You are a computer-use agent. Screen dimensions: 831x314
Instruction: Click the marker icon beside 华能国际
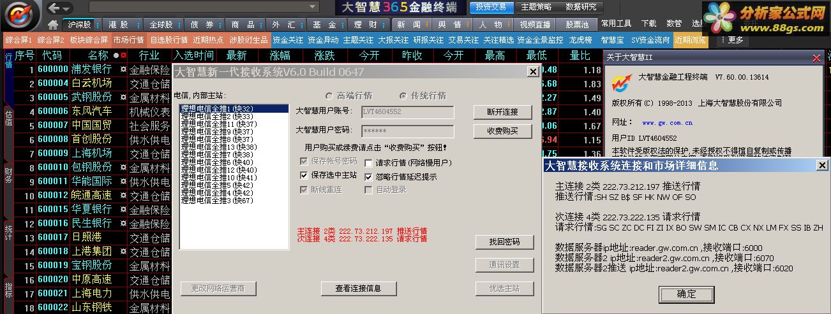click(123, 181)
